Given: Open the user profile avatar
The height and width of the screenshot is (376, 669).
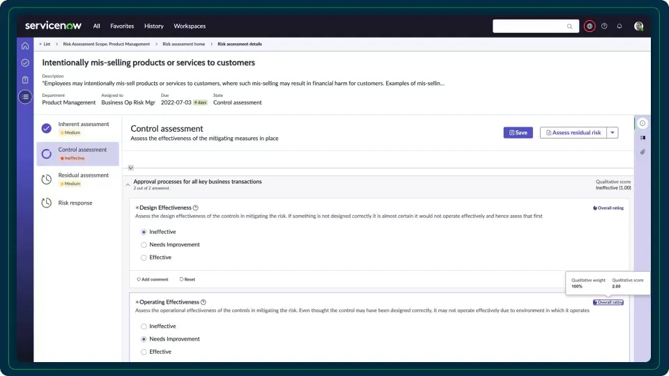Looking at the screenshot, I should 638,26.
